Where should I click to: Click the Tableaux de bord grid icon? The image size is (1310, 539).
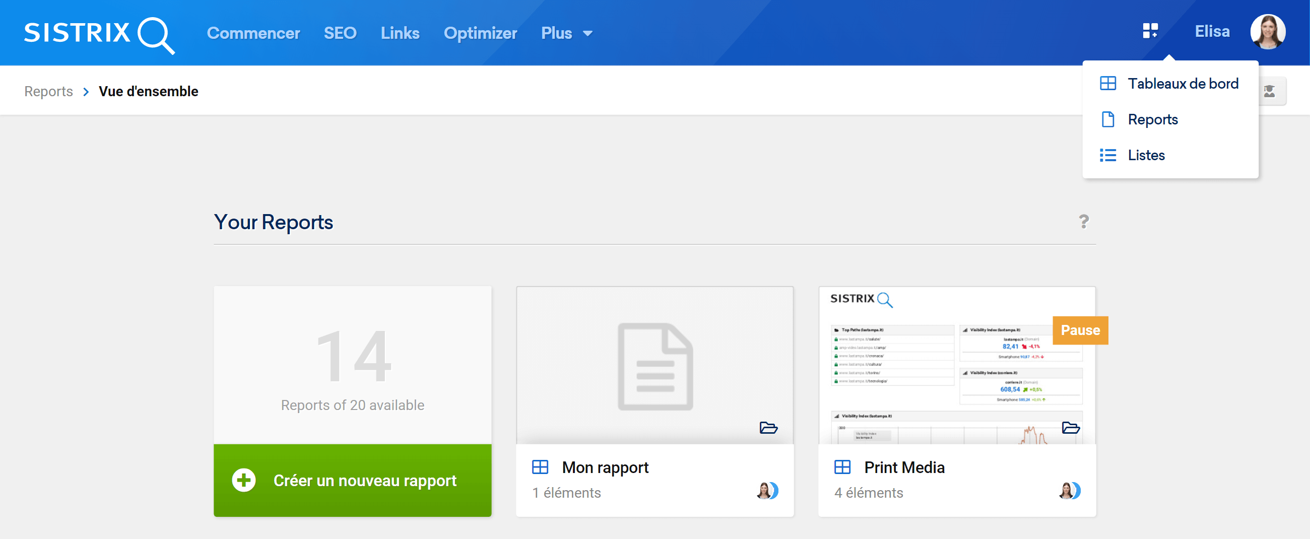click(1107, 84)
